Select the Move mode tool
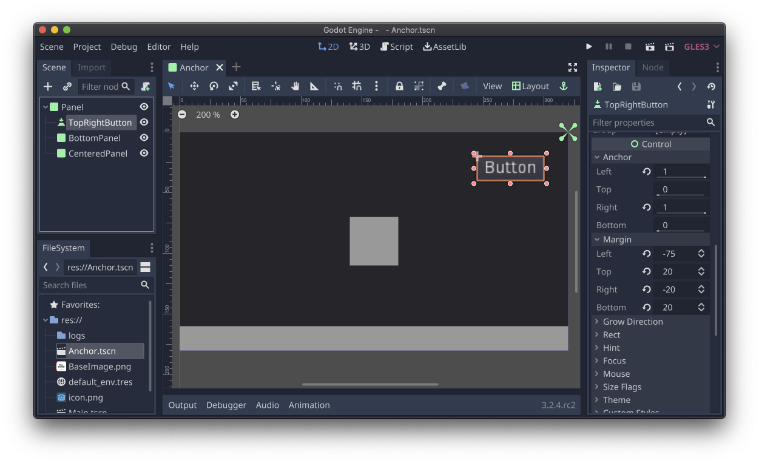 point(194,86)
